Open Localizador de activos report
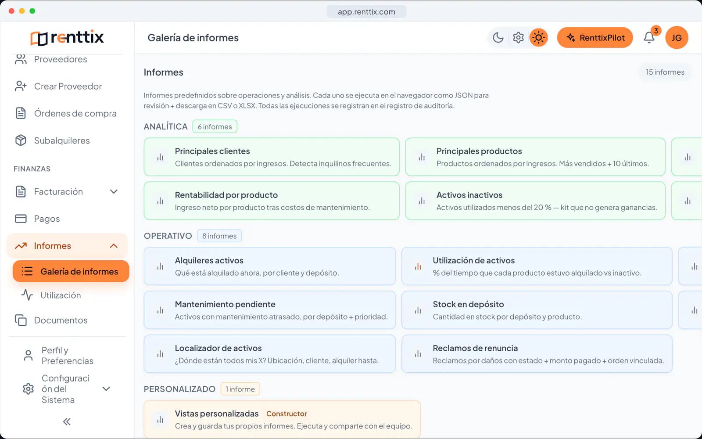Viewport: 702px width, 439px height. (270, 354)
